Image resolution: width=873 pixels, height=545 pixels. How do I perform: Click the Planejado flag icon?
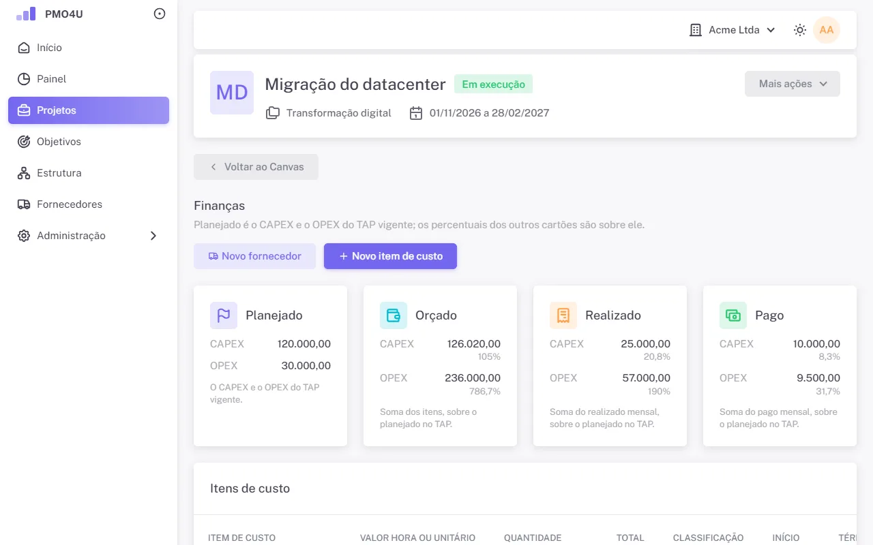224,315
